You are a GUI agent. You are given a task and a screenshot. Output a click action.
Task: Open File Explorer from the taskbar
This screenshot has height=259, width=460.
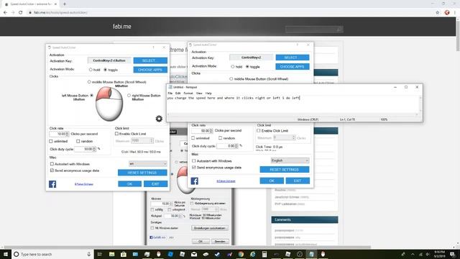(111, 254)
